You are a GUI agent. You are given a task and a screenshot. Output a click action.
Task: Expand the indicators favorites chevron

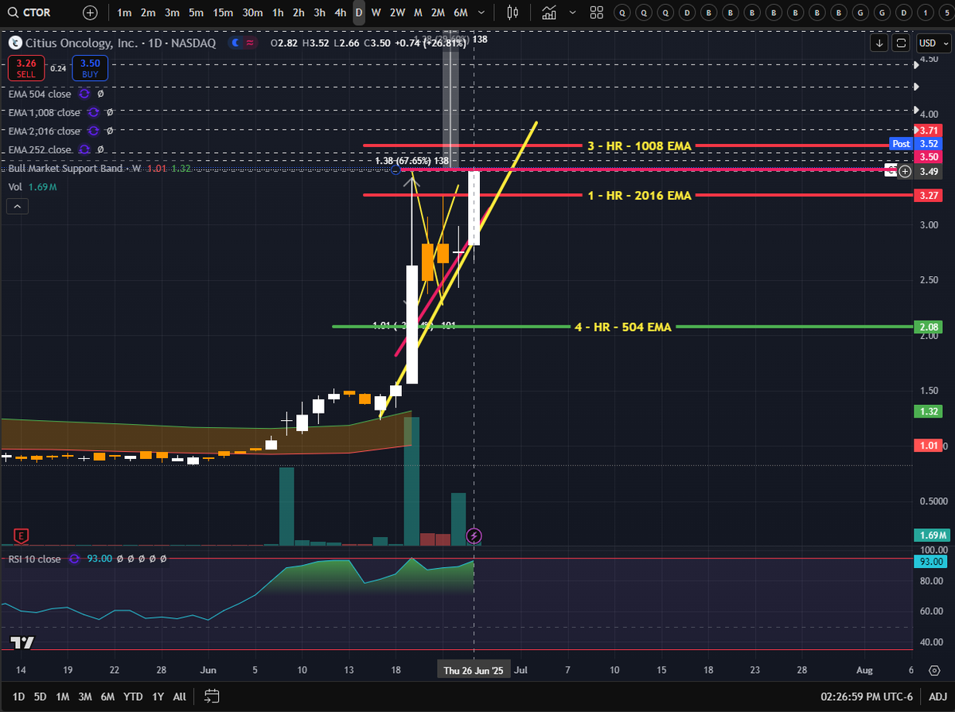(571, 13)
